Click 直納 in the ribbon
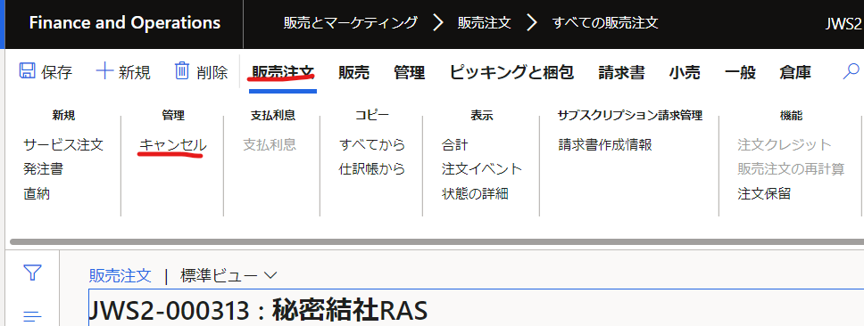Viewport: 864px width, 326px height. (37, 193)
